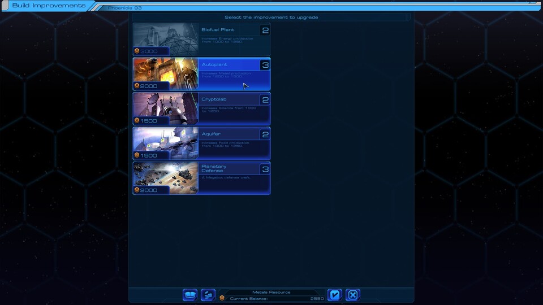The width and height of the screenshot is (543, 305).
Task: Click the Autoplant level 3 badge
Action: (x=265, y=65)
